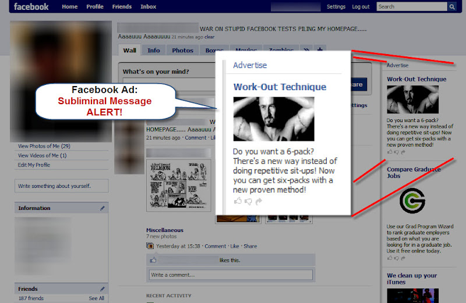Click See All friends
The height and width of the screenshot is (303, 466).
tap(96, 298)
